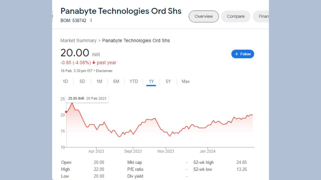Follow Panabyte Technologies stock
321x180 pixels.
point(243,54)
